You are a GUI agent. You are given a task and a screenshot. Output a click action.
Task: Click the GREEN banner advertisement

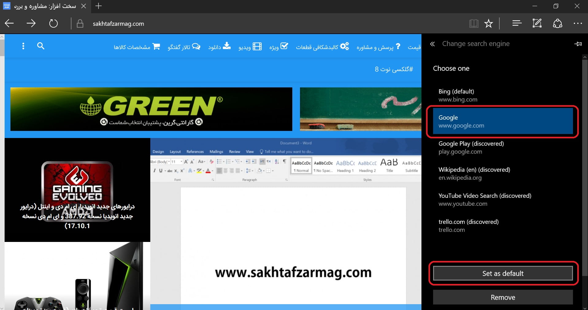(151, 109)
